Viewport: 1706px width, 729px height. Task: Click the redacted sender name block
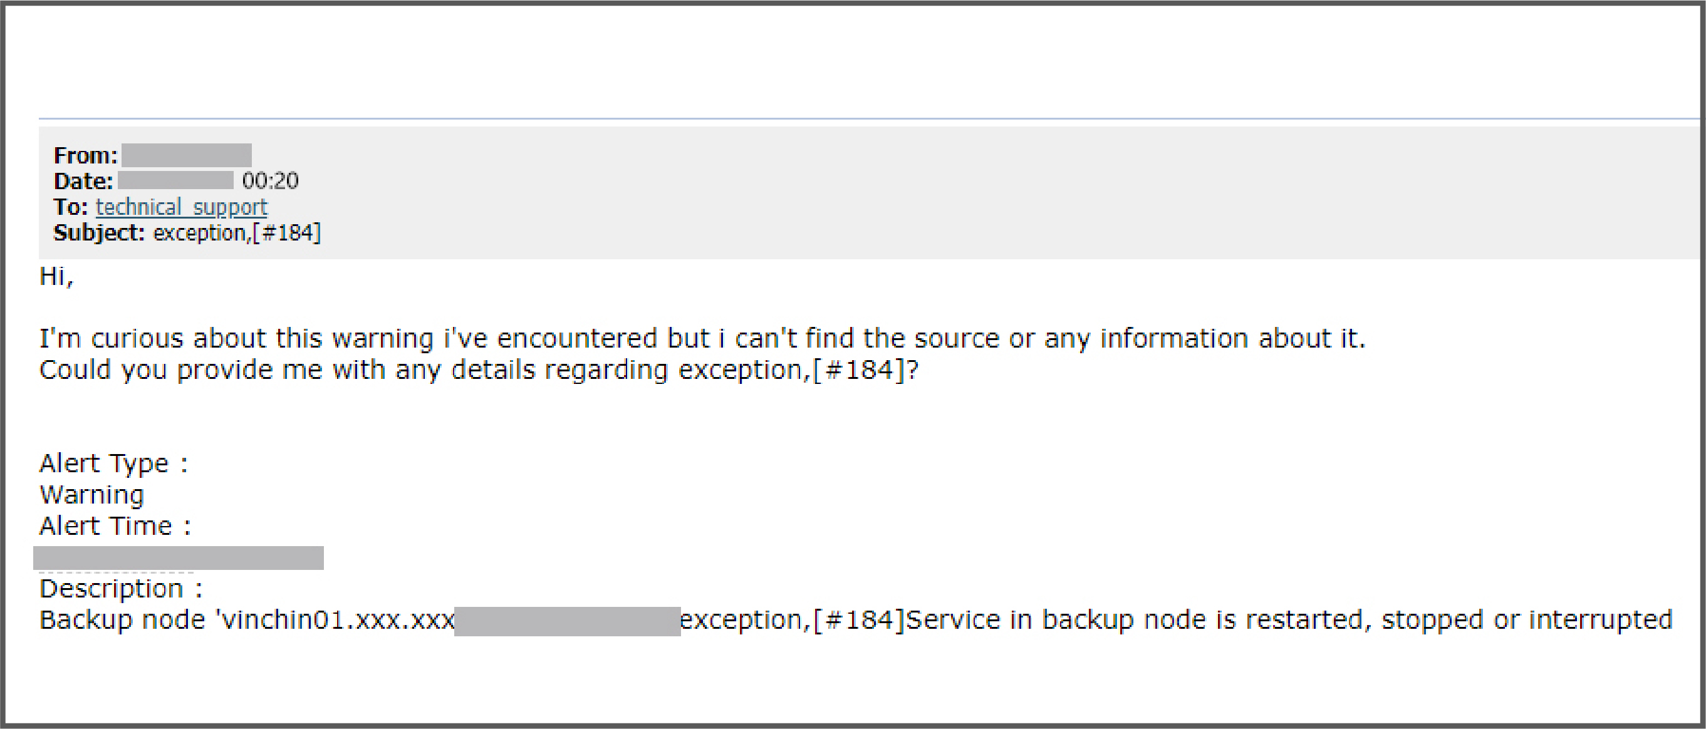coord(186,155)
